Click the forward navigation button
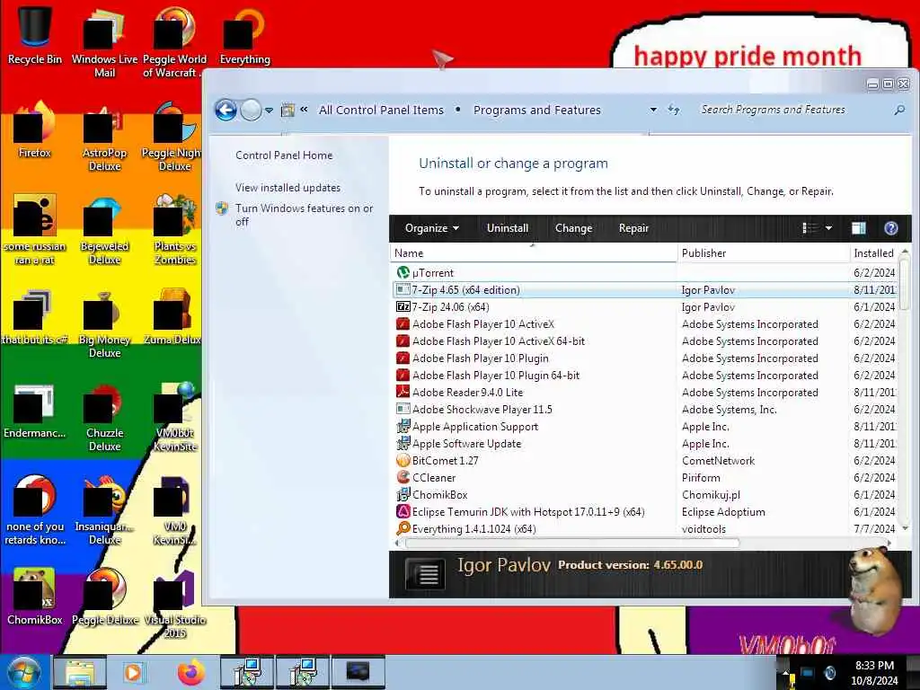Image resolution: width=920 pixels, height=690 pixels. [x=252, y=110]
